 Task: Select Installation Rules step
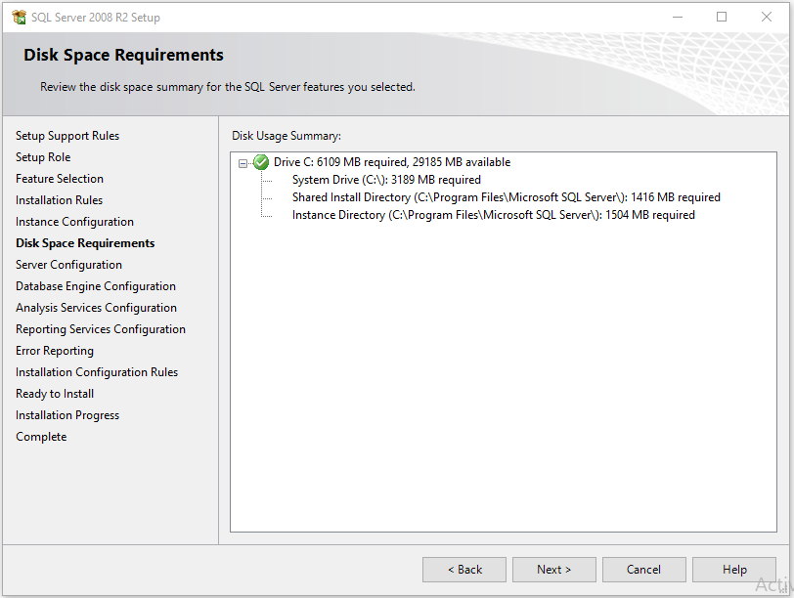[59, 200]
